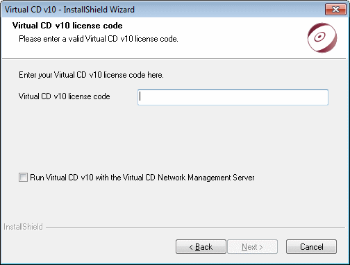
Task: Focus the license code text field
Action: click(x=233, y=97)
